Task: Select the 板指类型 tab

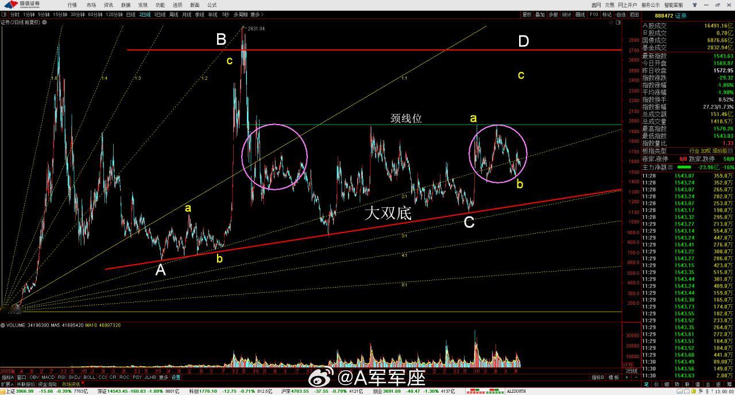Action: [654, 150]
